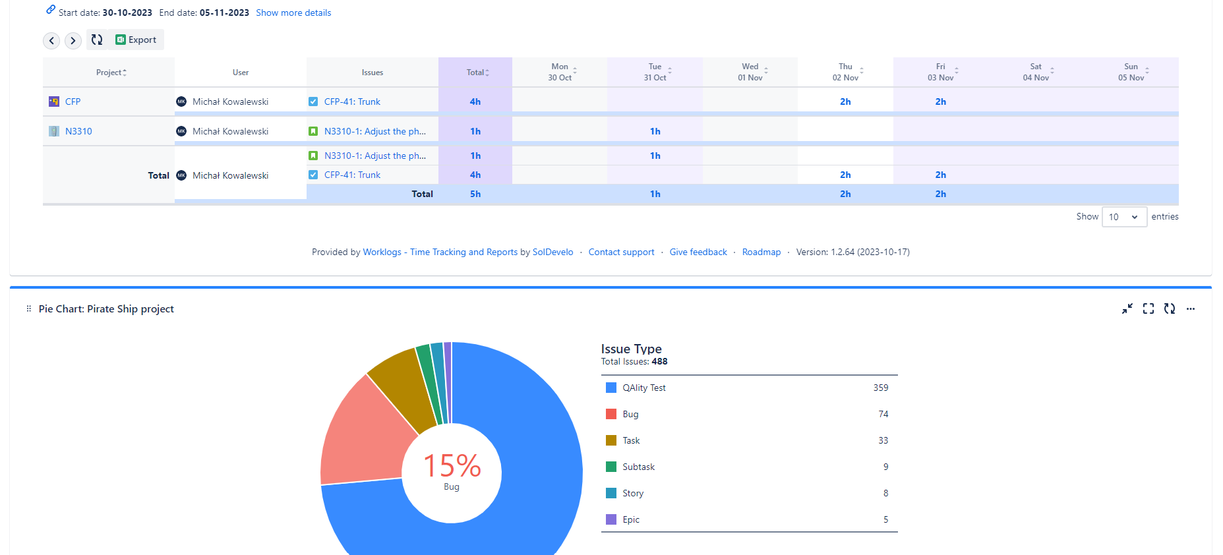This screenshot has width=1223, height=555.
Task: Maximize the Pie Chart gadget to fullscreen
Action: click(x=1148, y=308)
